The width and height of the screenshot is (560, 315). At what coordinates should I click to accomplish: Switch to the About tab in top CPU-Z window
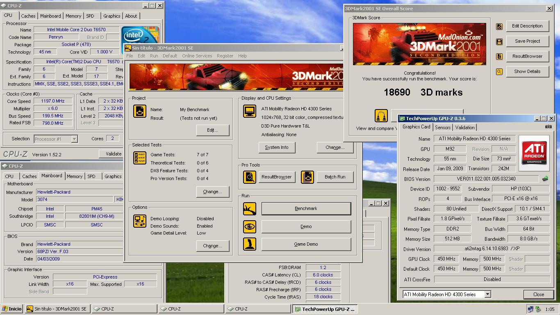pyautogui.click(x=131, y=16)
